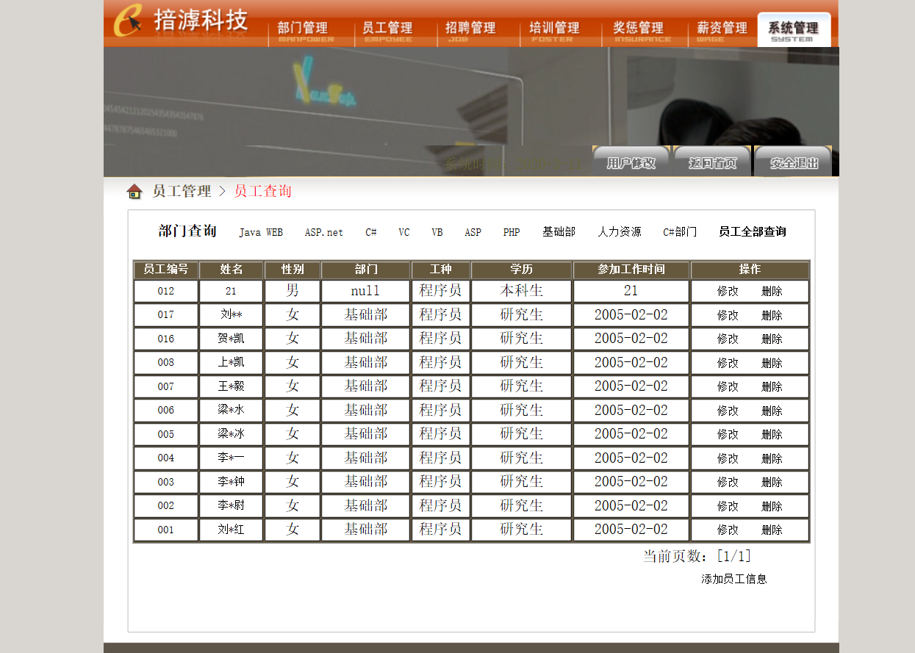
Task: Switch to the 员工管理 tab
Action: (387, 29)
